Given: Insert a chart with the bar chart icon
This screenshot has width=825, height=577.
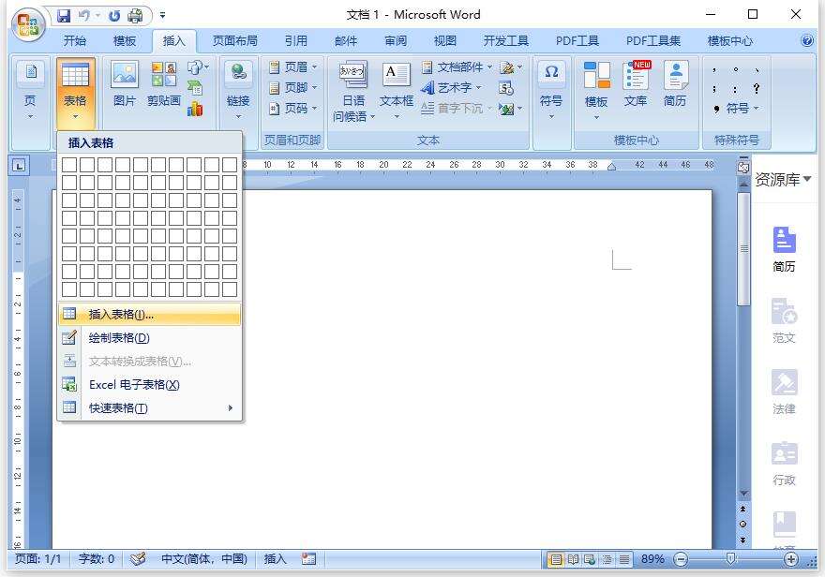Looking at the screenshot, I should [x=195, y=109].
